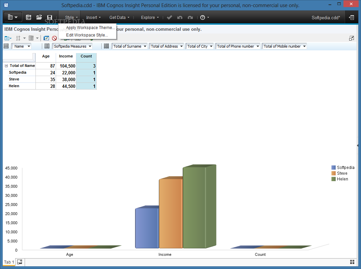The image size is (361, 269).
Task: Open the sort options dropdown arrow
Action: (24, 38)
